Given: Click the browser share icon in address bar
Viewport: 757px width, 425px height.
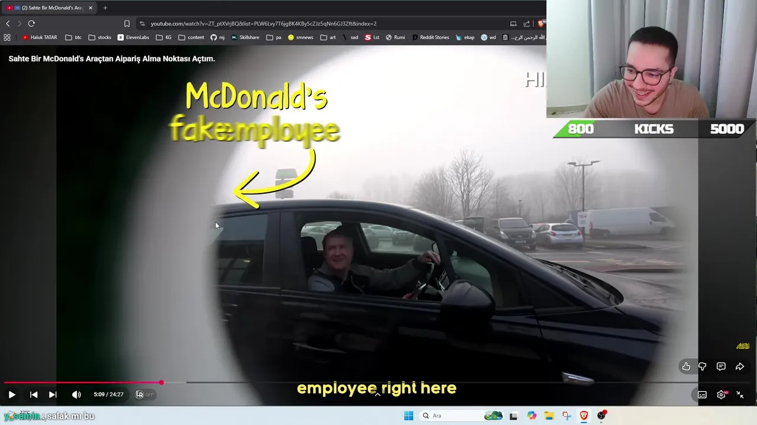Looking at the screenshot, I should click(526, 24).
